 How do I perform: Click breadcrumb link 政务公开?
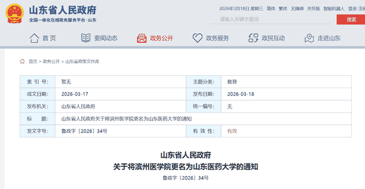point(51,62)
